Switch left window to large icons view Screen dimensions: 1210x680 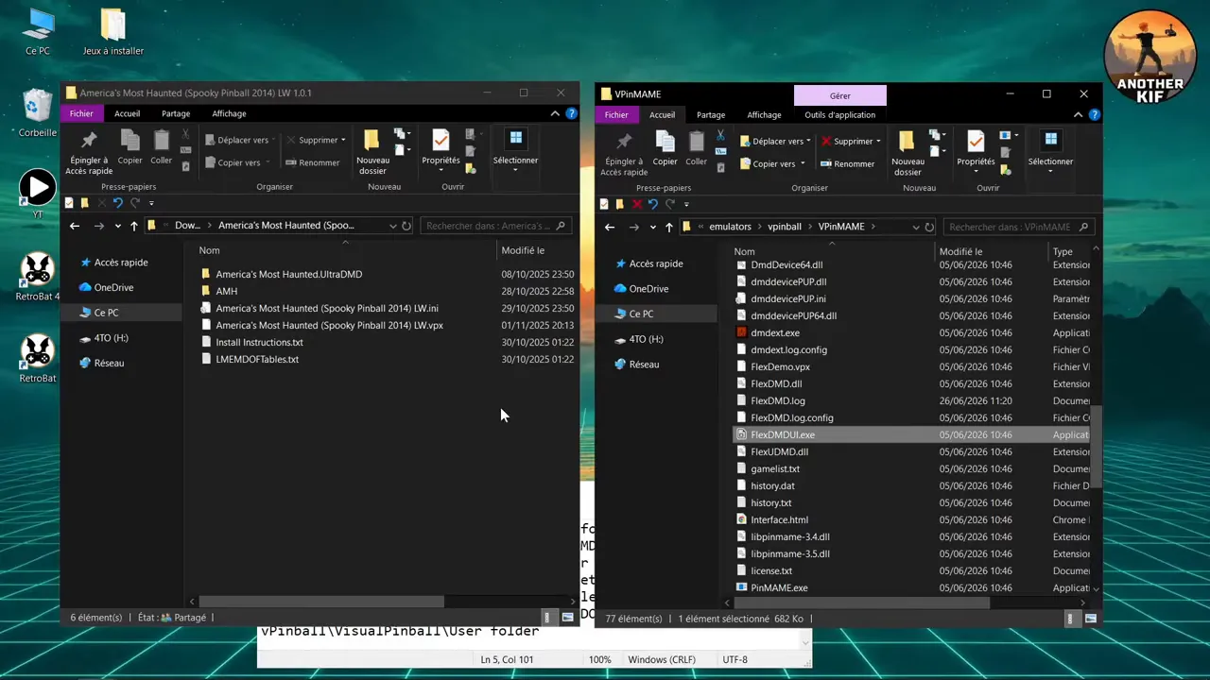[x=567, y=618]
